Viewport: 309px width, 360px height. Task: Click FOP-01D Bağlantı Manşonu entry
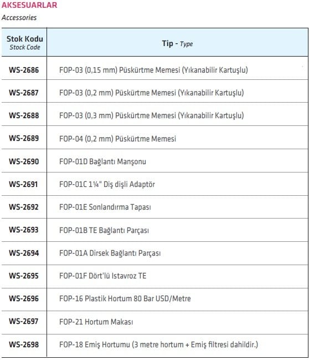[x=102, y=161]
